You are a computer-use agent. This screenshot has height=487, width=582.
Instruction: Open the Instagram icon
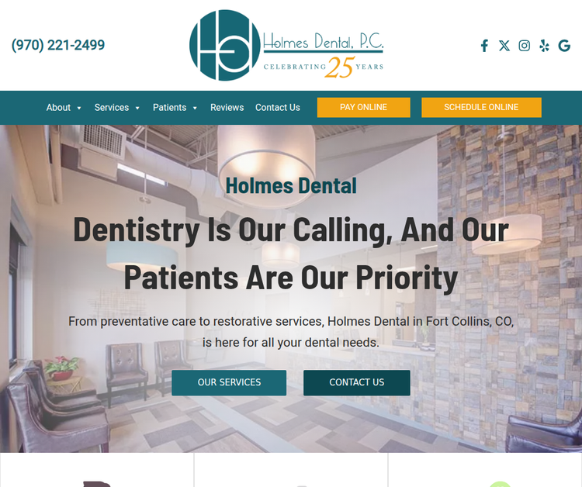click(x=524, y=46)
